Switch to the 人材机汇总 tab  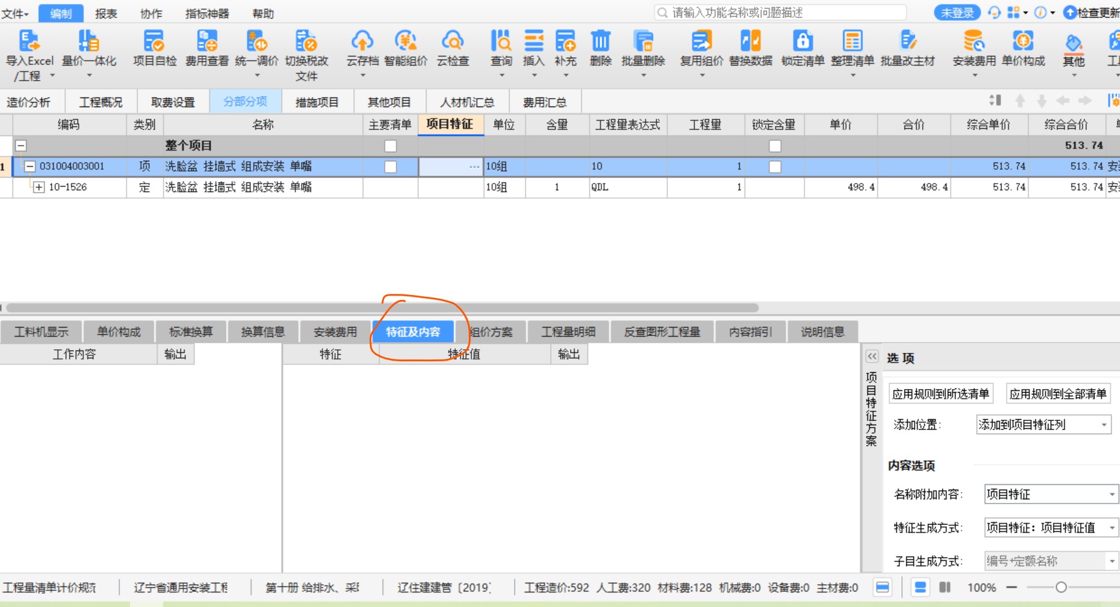pyautogui.click(x=467, y=102)
